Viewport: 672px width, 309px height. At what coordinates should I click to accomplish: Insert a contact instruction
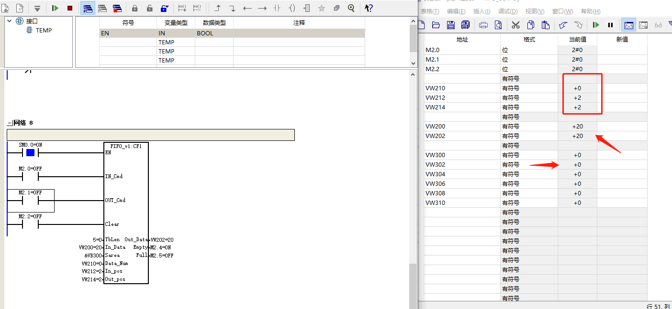point(277,8)
